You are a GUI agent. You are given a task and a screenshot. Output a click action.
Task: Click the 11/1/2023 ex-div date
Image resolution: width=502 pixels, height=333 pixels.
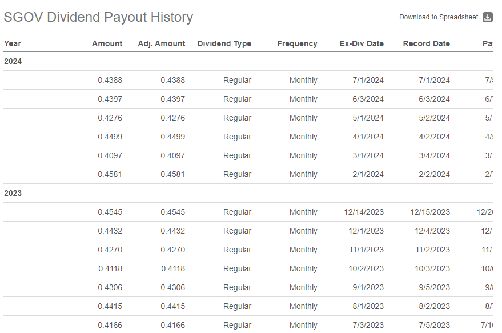coord(366,250)
